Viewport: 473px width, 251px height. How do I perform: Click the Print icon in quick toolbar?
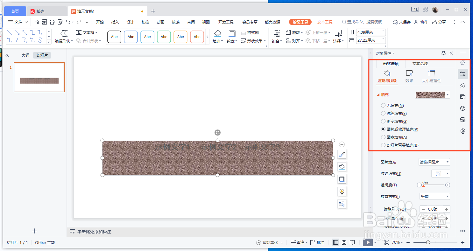click(52, 22)
